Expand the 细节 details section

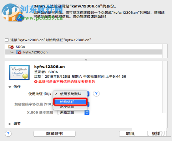tap(10, 124)
